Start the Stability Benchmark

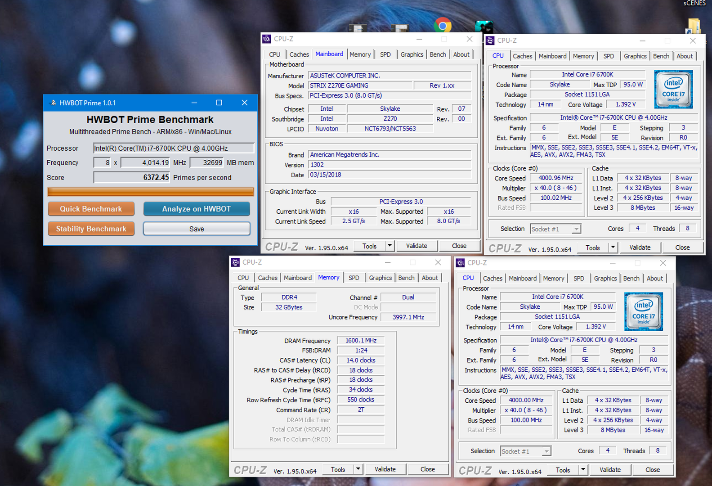(x=91, y=229)
